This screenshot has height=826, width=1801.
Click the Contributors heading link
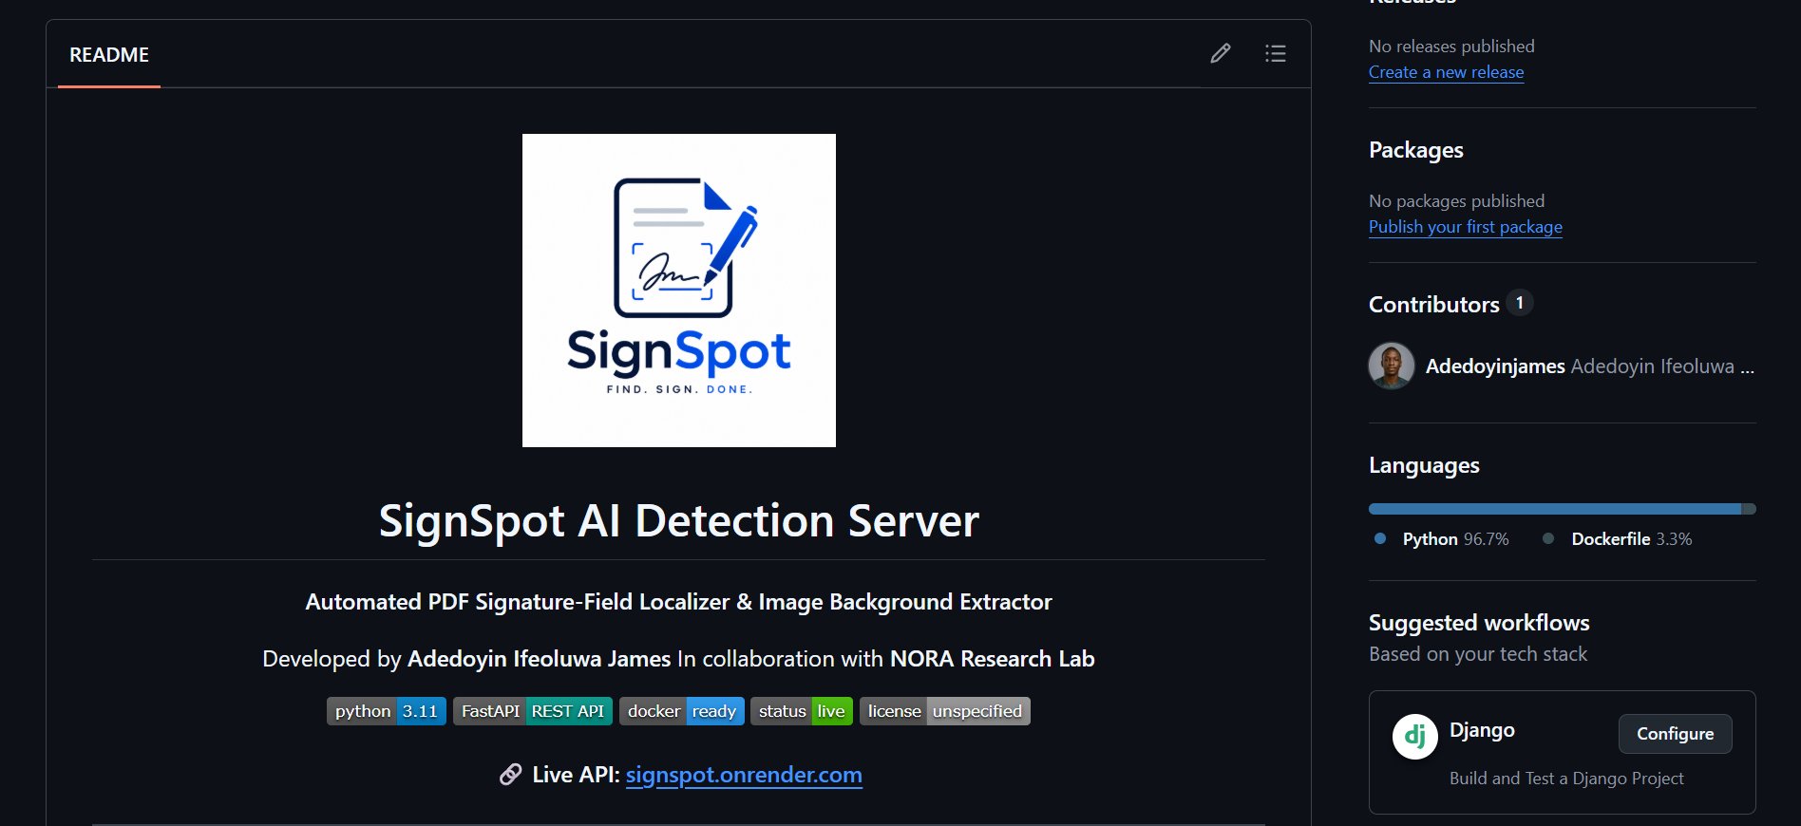coord(1434,305)
